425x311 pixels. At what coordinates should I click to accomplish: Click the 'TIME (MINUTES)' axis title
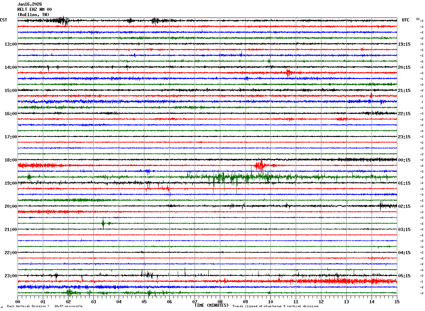pyautogui.click(x=211, y=305)
